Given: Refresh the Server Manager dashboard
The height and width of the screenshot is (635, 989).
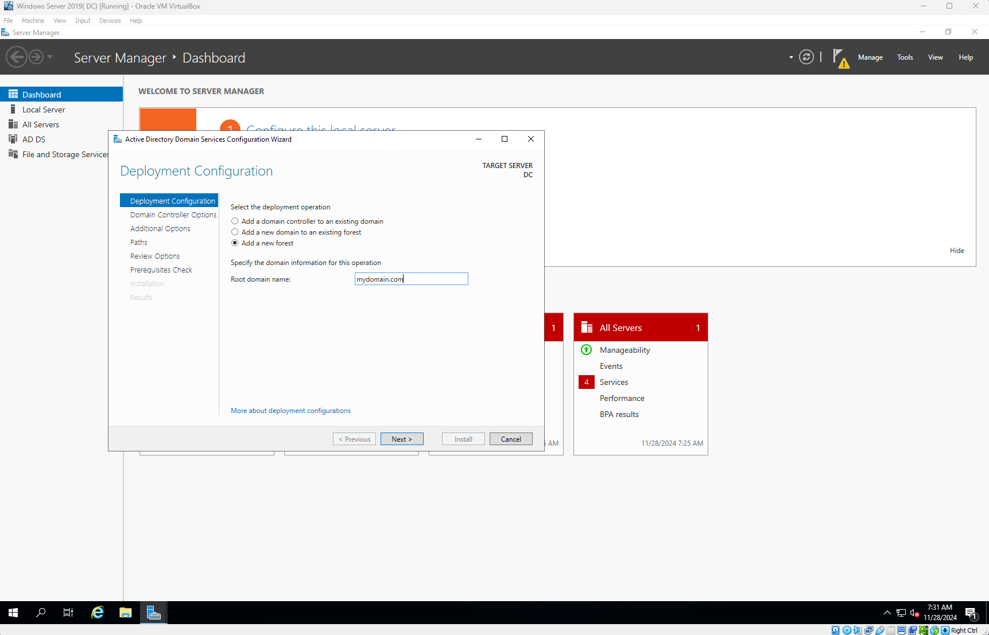Looking at the screenshot, I should pos(806,57).
